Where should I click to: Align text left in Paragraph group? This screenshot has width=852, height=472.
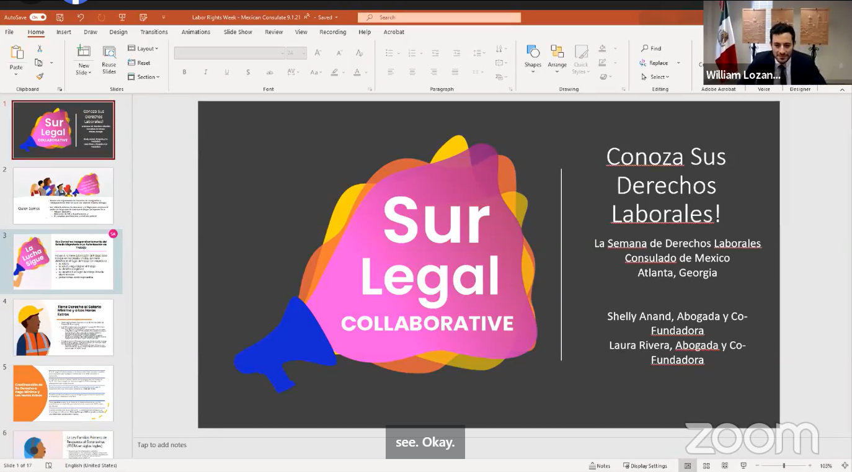point(391,73)
